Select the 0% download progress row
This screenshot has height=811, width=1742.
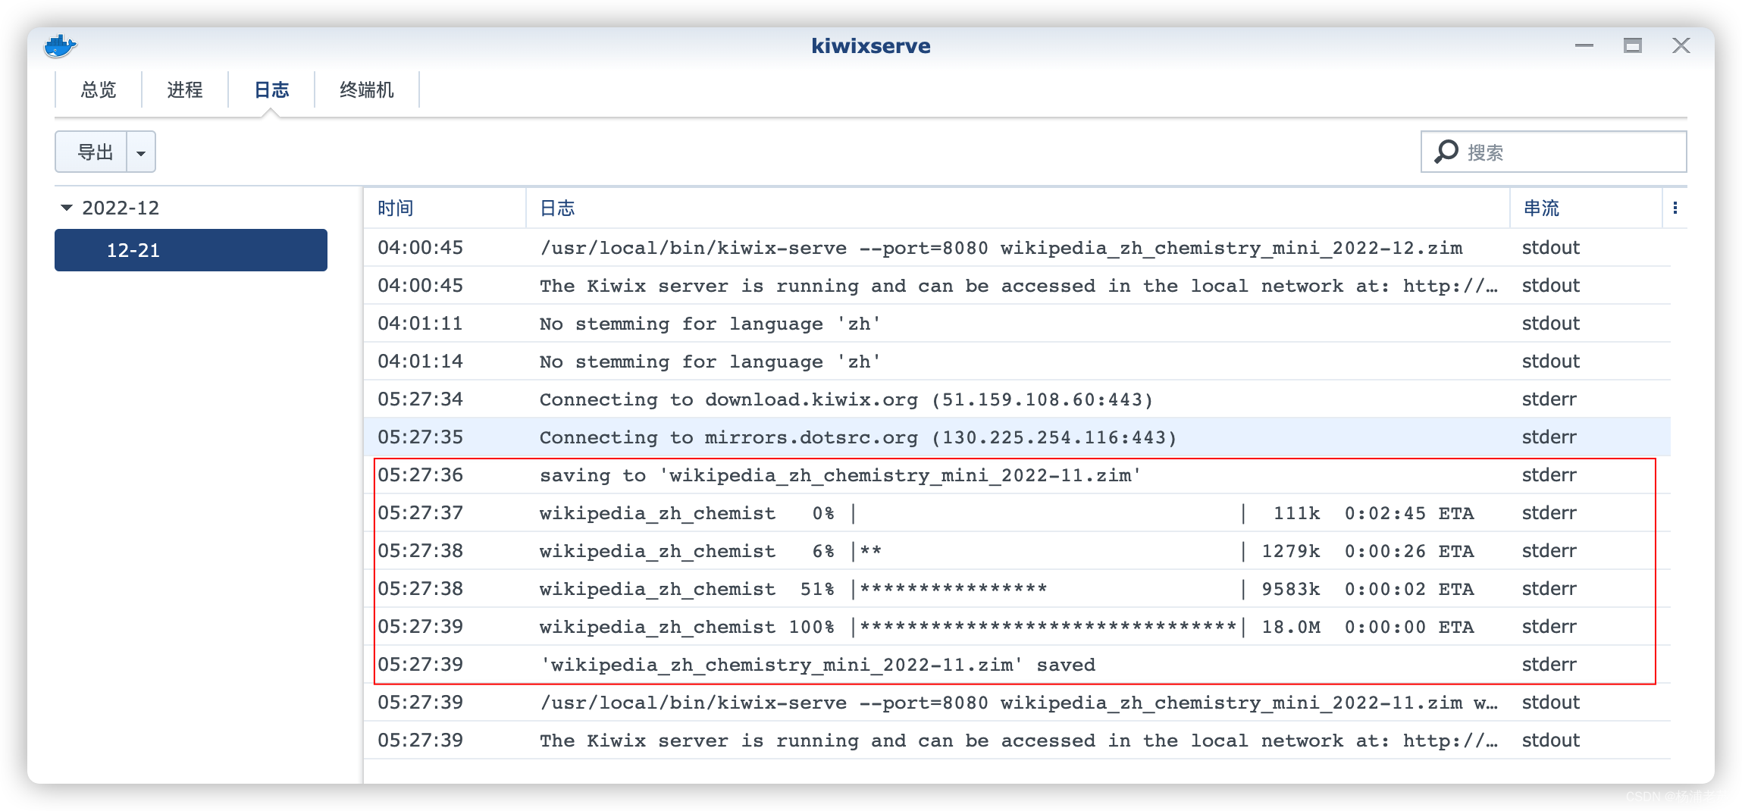[1017, 512]
